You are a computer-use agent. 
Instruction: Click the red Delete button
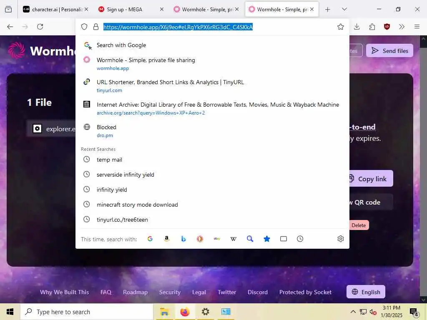359,225
